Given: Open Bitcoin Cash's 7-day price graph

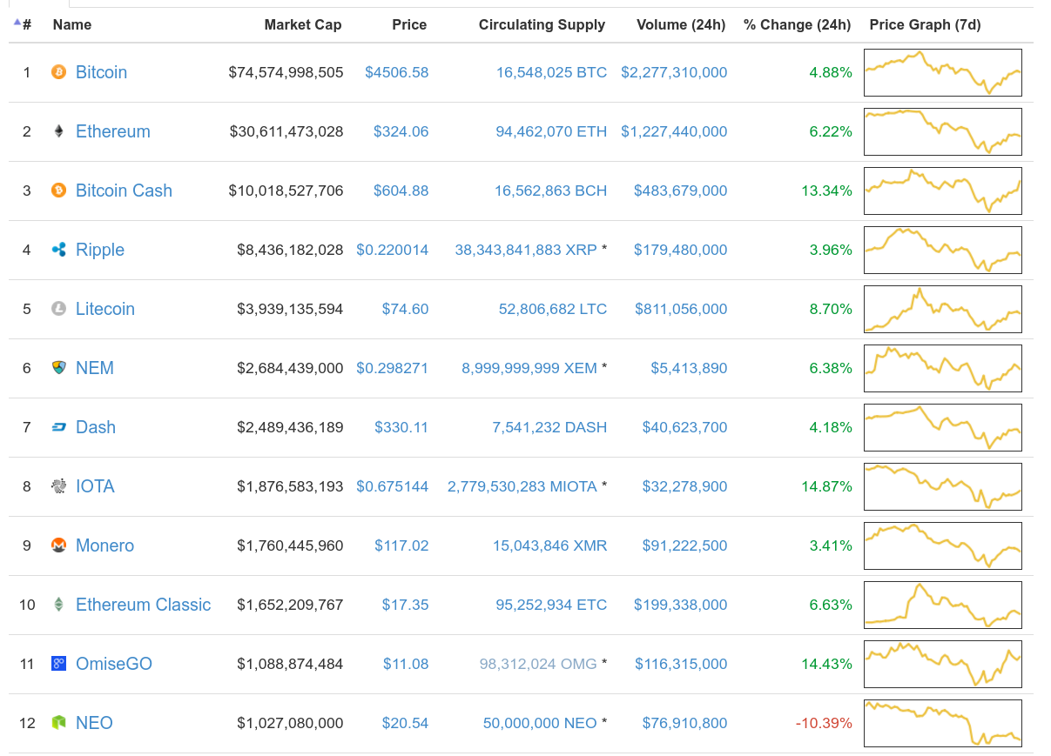Looking at the screenshot, I should (943, 191).
